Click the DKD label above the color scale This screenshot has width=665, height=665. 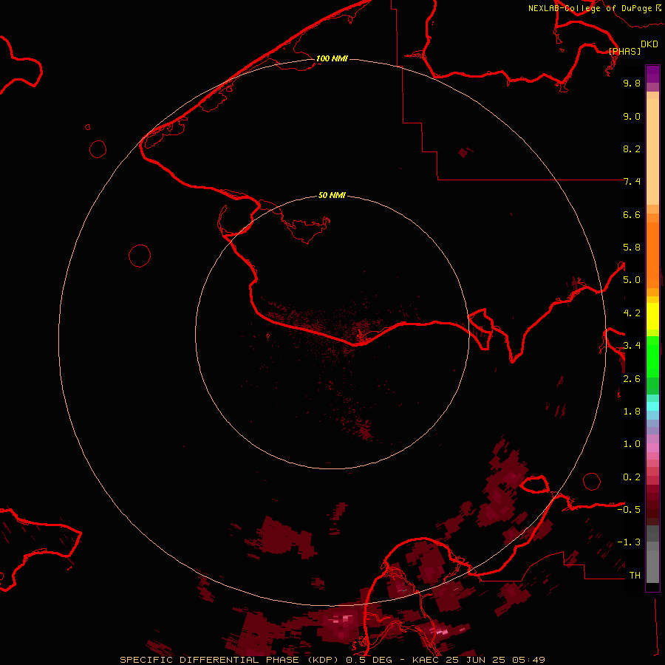(x=649, y=44)
